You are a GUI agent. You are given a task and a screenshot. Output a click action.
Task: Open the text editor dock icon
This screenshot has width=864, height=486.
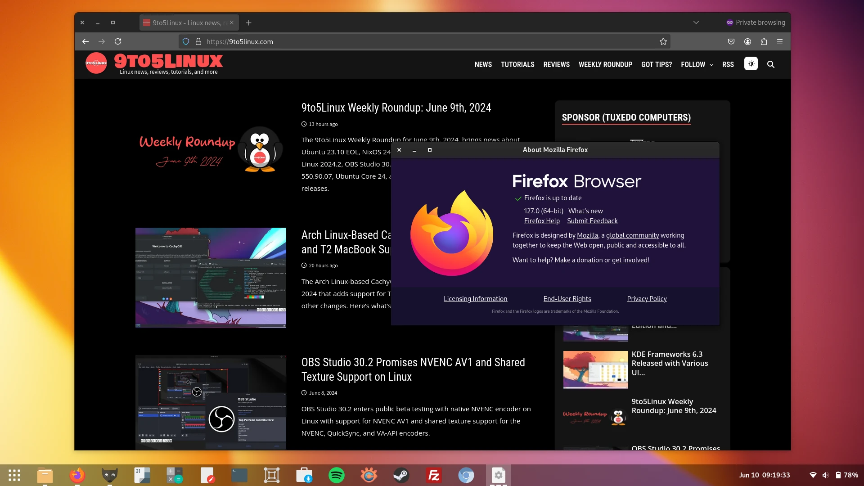[x=207, y=475]
